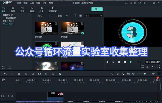The image size is (162, 103).
Task: Select the crop tool
Action: tap(33, 74)
